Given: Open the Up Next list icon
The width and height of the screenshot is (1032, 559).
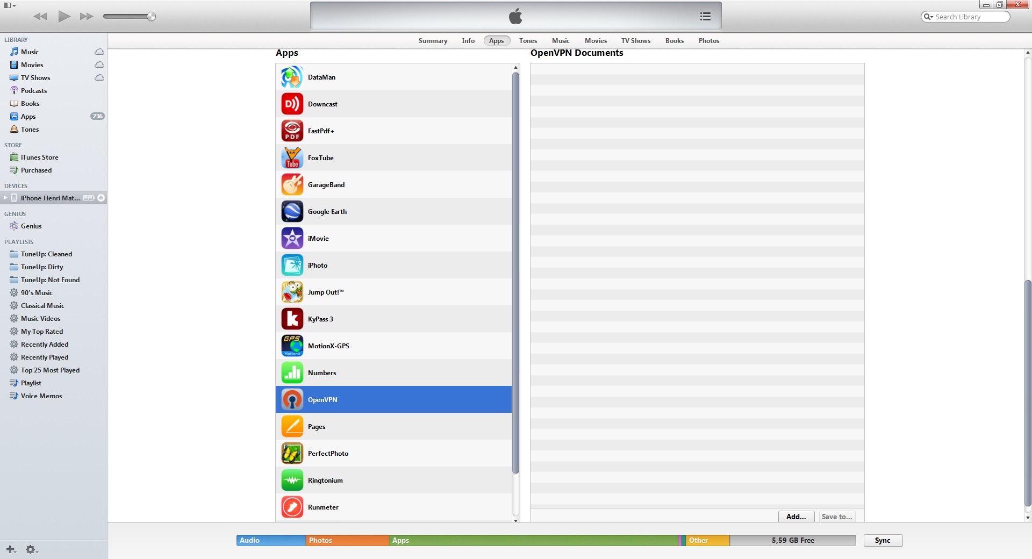Looking at the screenshot, I should [x=705, y=17].
